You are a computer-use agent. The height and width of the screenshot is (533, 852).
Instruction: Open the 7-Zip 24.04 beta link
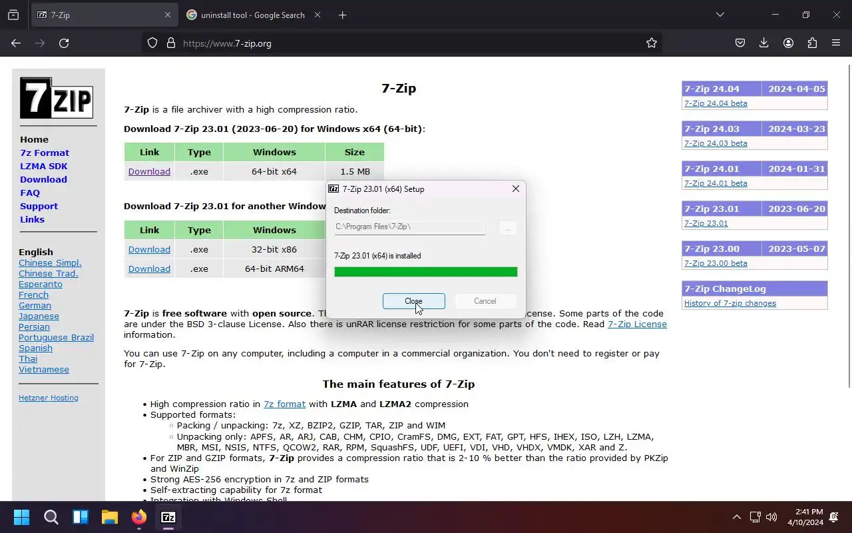(x=716, y=103)
